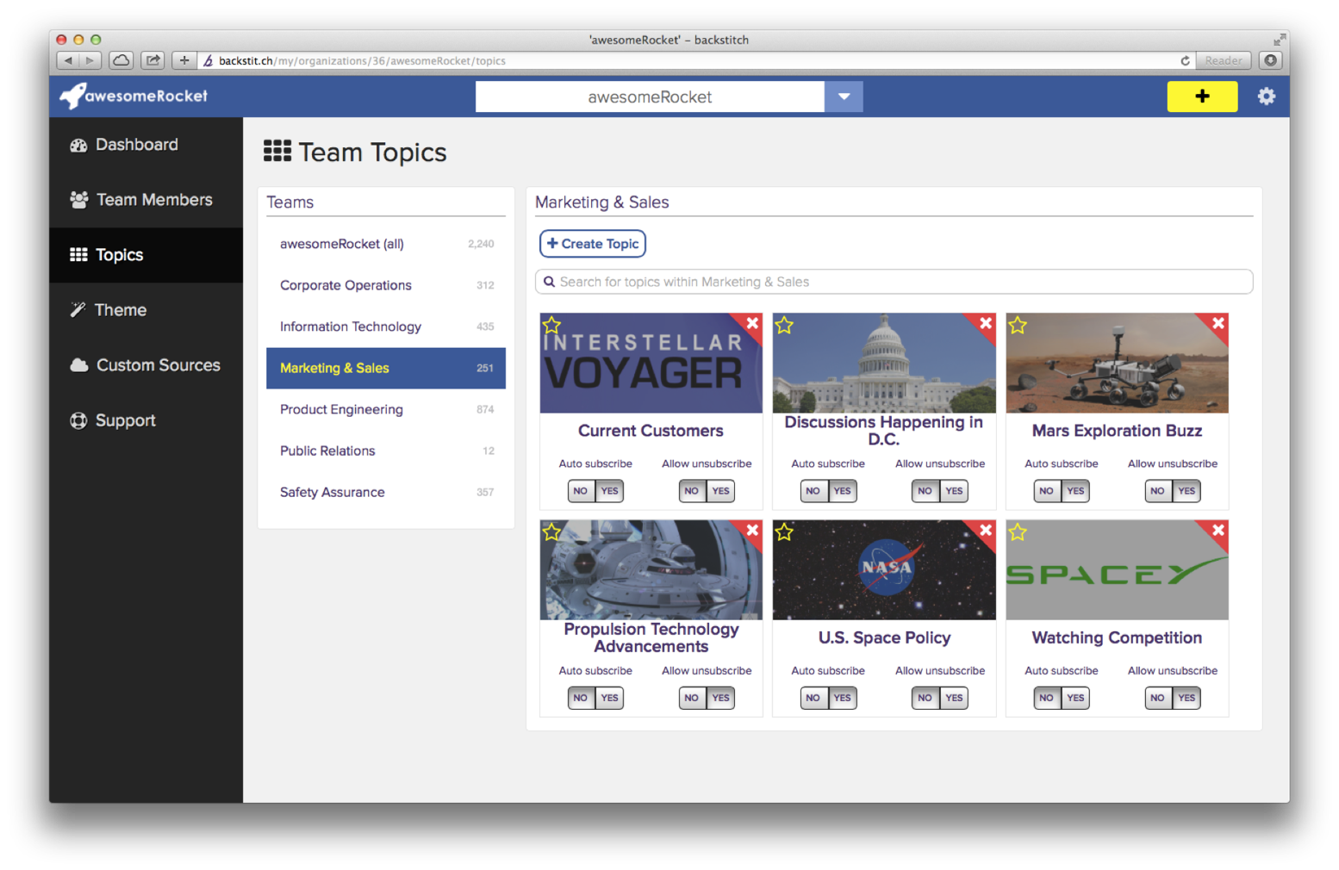Go to Dashboard in sidebar
The height and width of the screenshot is (870, 1339).
146,145
